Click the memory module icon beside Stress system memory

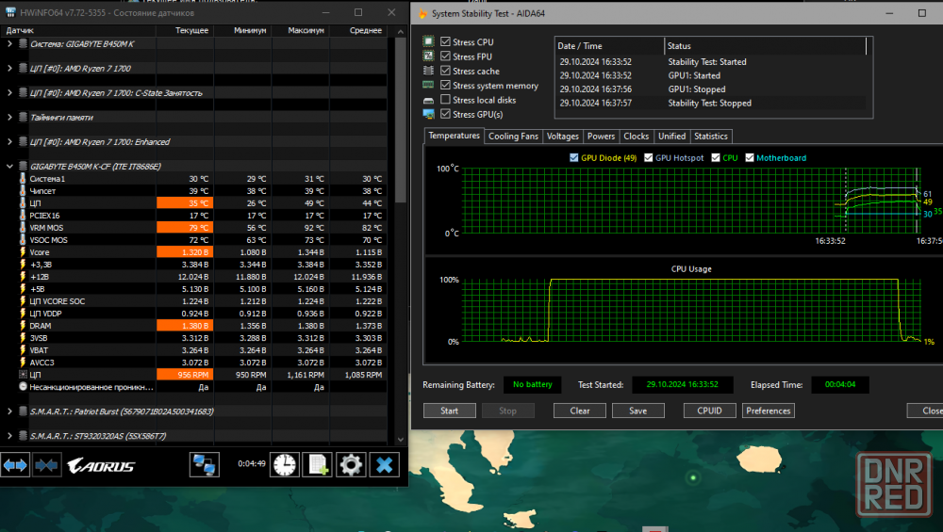click(x=428, y=85)
